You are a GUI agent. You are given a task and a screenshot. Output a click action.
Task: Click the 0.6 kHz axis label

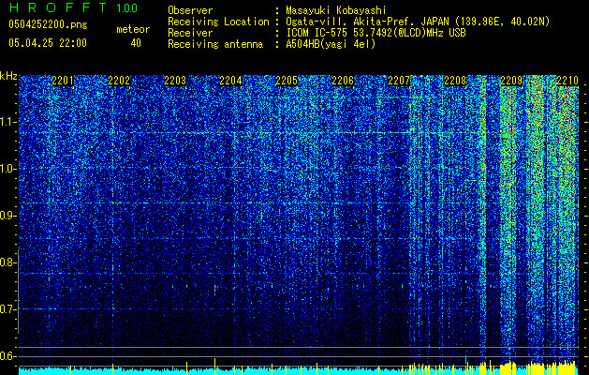8,356
